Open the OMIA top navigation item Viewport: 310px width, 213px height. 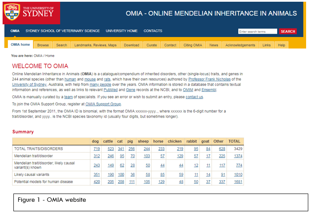click(x=15, y=31)
